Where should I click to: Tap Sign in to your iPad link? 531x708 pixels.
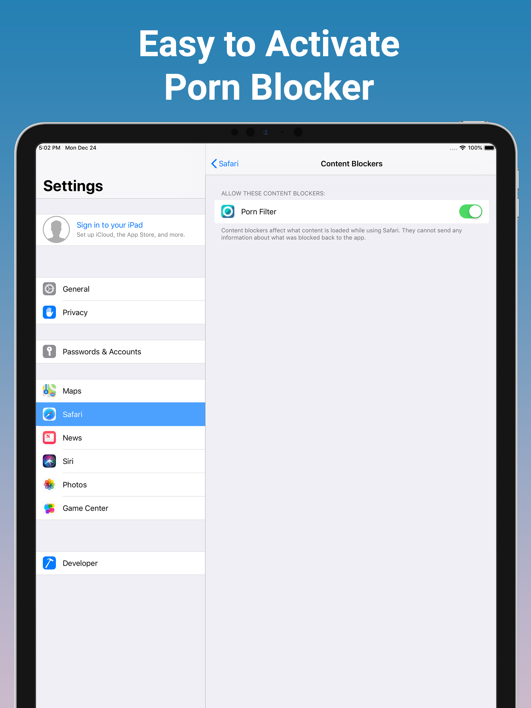point(109,225)
